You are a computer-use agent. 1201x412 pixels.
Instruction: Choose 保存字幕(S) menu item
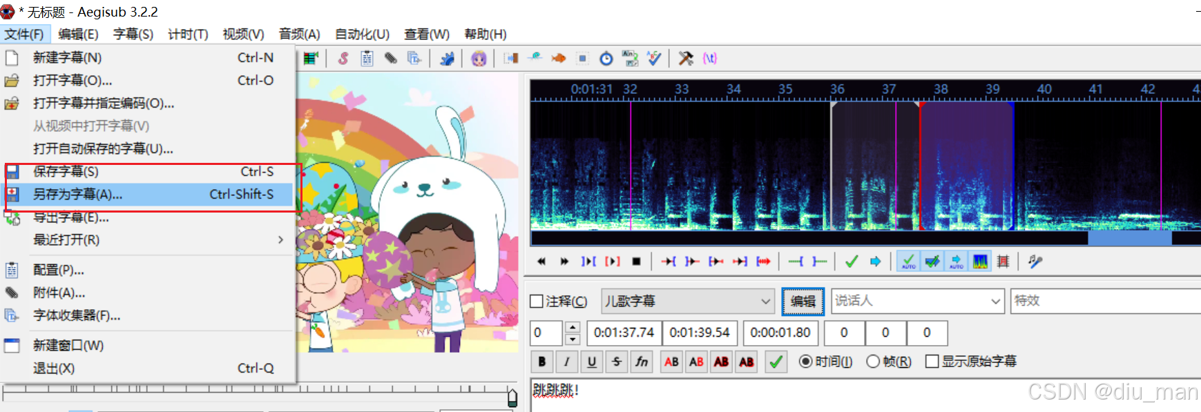coord(148,172)
